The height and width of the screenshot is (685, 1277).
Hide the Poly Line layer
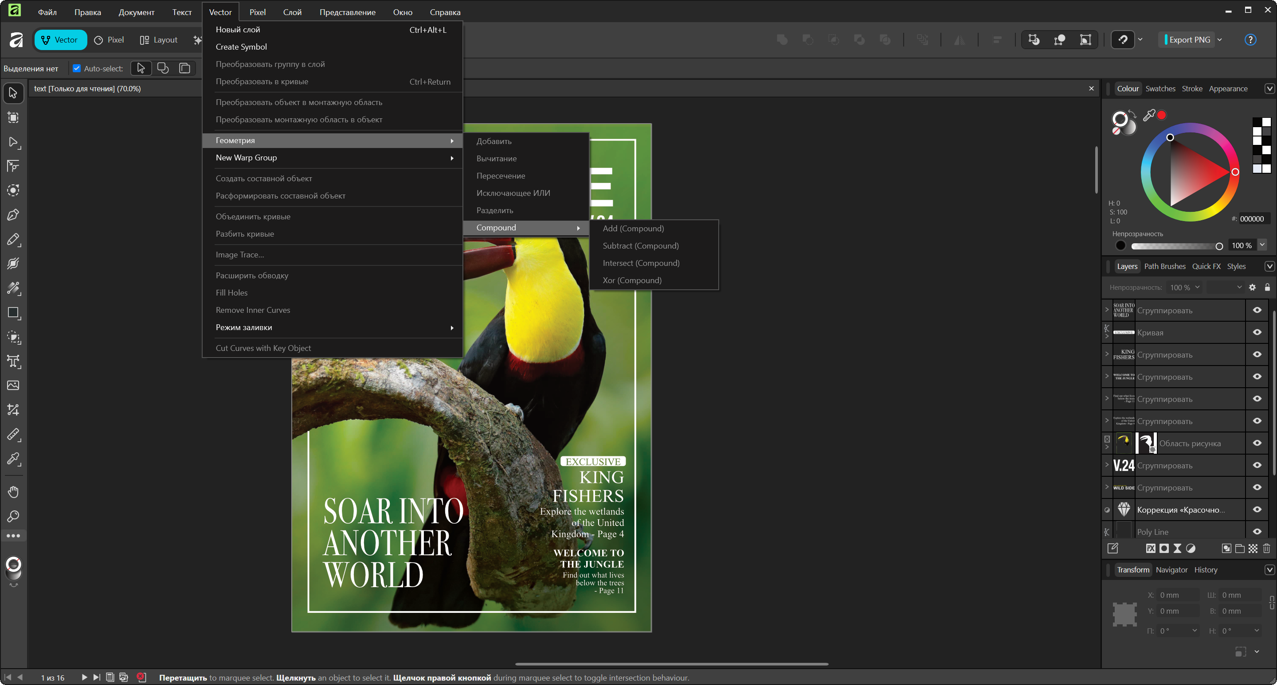[1257, 531]
